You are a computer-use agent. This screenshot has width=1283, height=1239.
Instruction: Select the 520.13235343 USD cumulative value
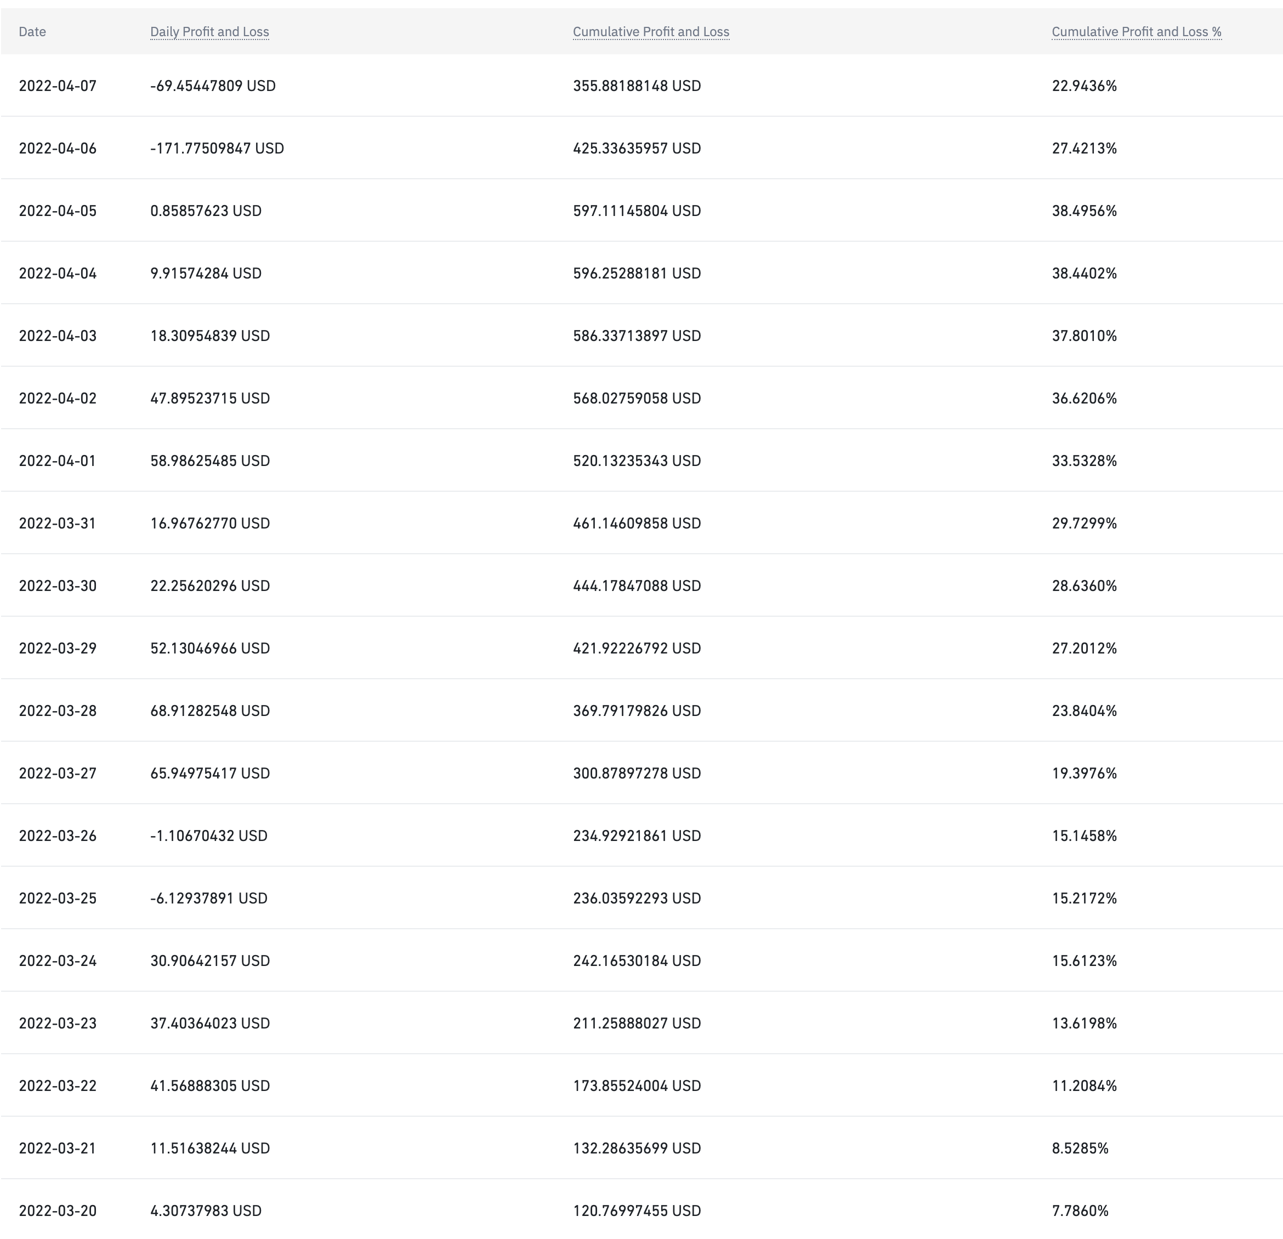pyautogui.click(x=636, y=461)
